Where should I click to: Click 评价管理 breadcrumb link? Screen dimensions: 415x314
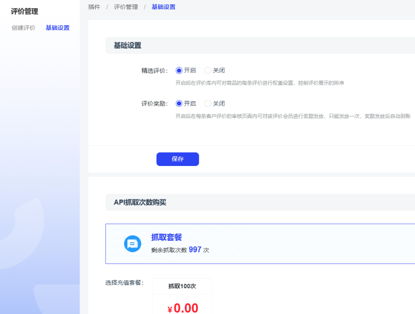[x=126, y=7]
